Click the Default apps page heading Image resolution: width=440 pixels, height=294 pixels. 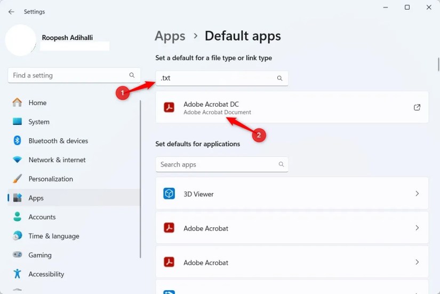click(x=243, y=36)
